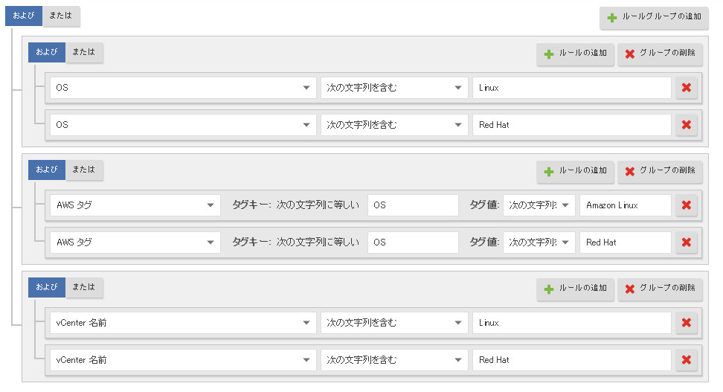Expand the first AWS タグ field dropdown
The height and width of the screenshot is (392, 723).
coord(135,205)
